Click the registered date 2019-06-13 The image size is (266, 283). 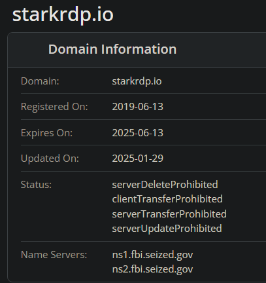coord(138,107)
